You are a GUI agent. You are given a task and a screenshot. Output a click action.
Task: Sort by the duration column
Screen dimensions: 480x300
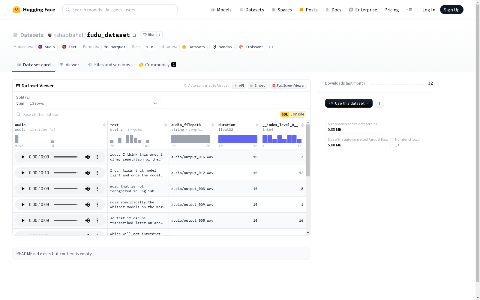click(257, 125)
